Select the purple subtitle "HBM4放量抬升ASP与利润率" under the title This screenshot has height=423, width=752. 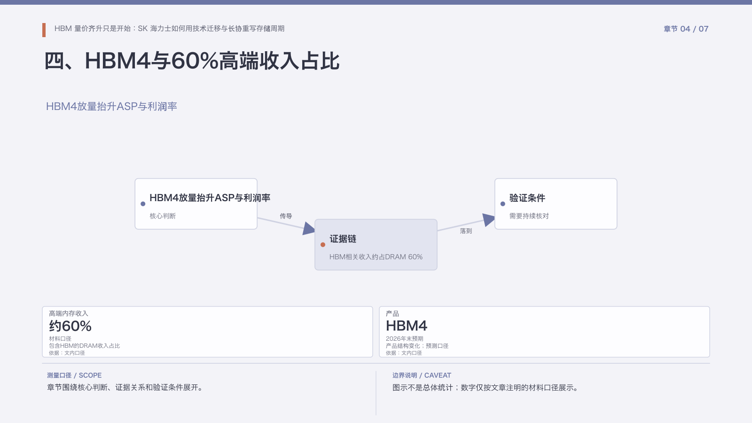[x=111, y=107]
